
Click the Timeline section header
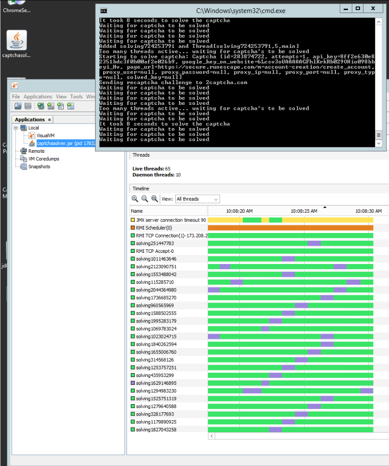[259, 189]
